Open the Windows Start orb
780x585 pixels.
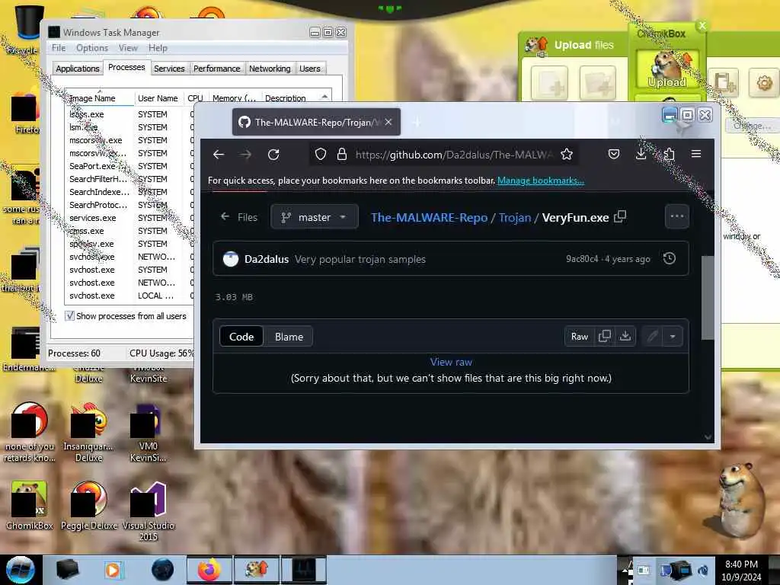click(x=20, y=570)
